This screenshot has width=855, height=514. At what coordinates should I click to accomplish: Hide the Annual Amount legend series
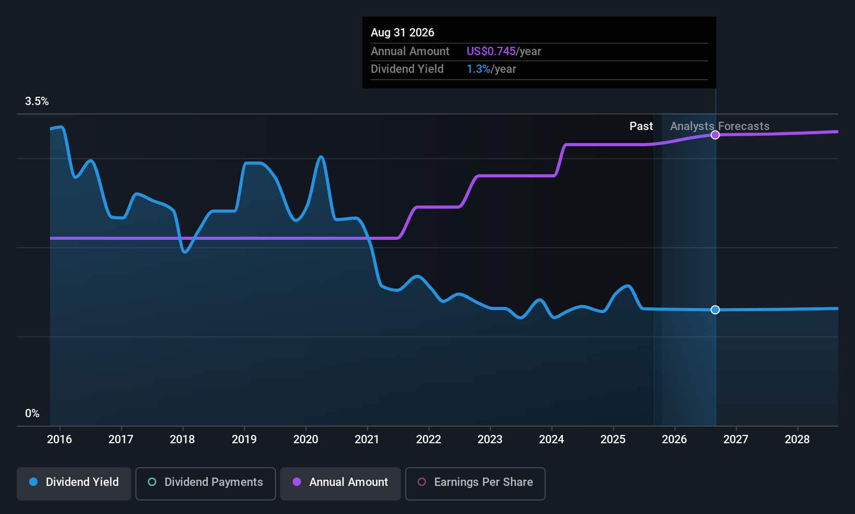click(341, 482)
